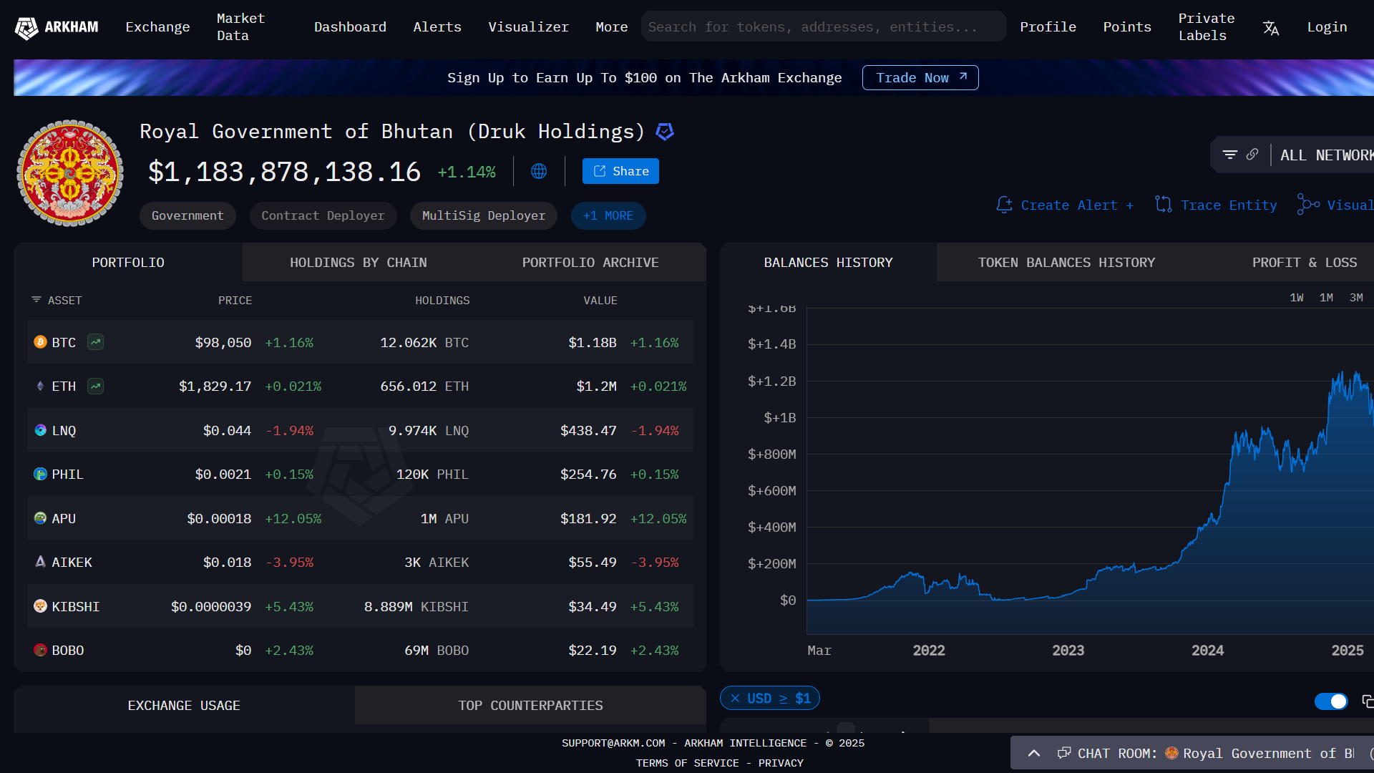Click the KIBSHI token icon

pos(41,606)
